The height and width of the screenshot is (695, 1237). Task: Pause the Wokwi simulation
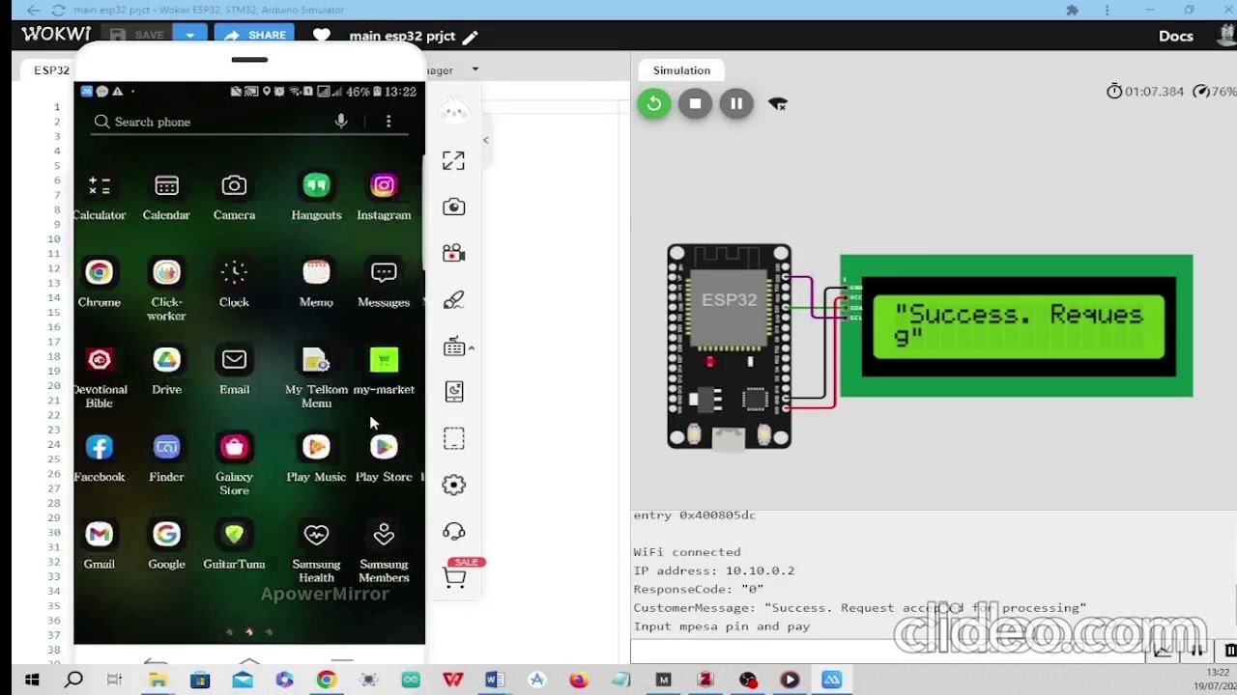coord(736,103)
